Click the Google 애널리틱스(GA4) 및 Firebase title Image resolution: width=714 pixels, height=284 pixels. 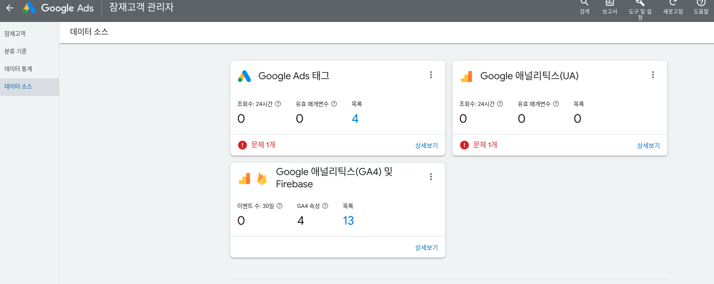coord(334,178)
